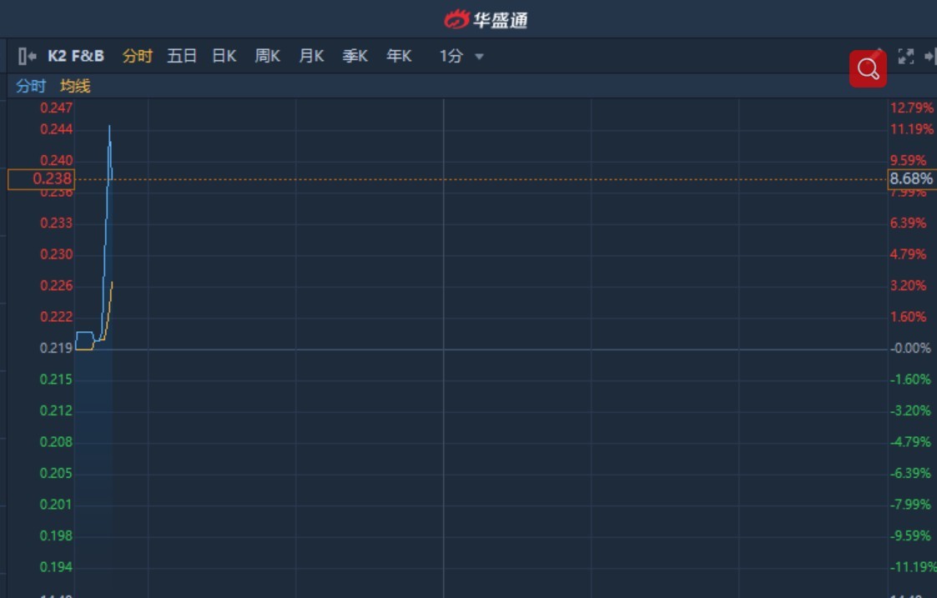Switch to the 年K yearly chart tab
The width and height of the screenshot is (937, 598).
coord(399,56)
